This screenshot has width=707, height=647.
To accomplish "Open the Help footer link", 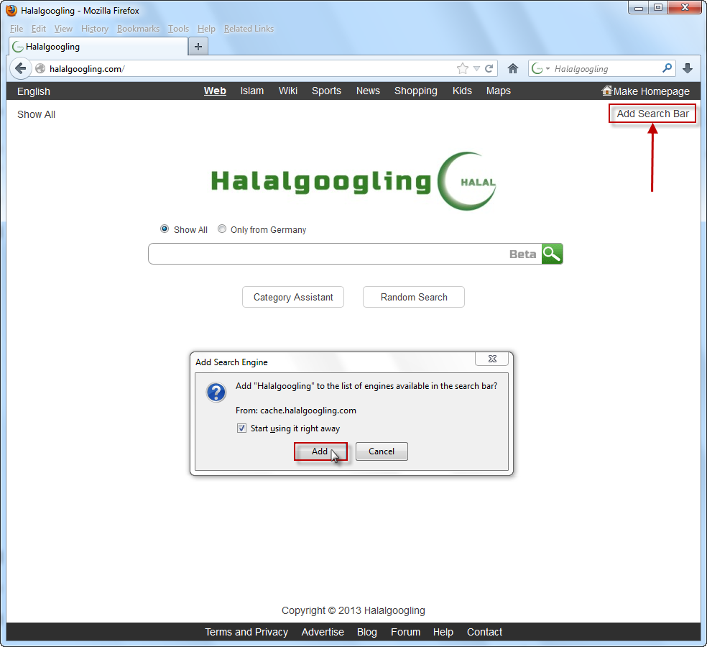I will [443, 632].
